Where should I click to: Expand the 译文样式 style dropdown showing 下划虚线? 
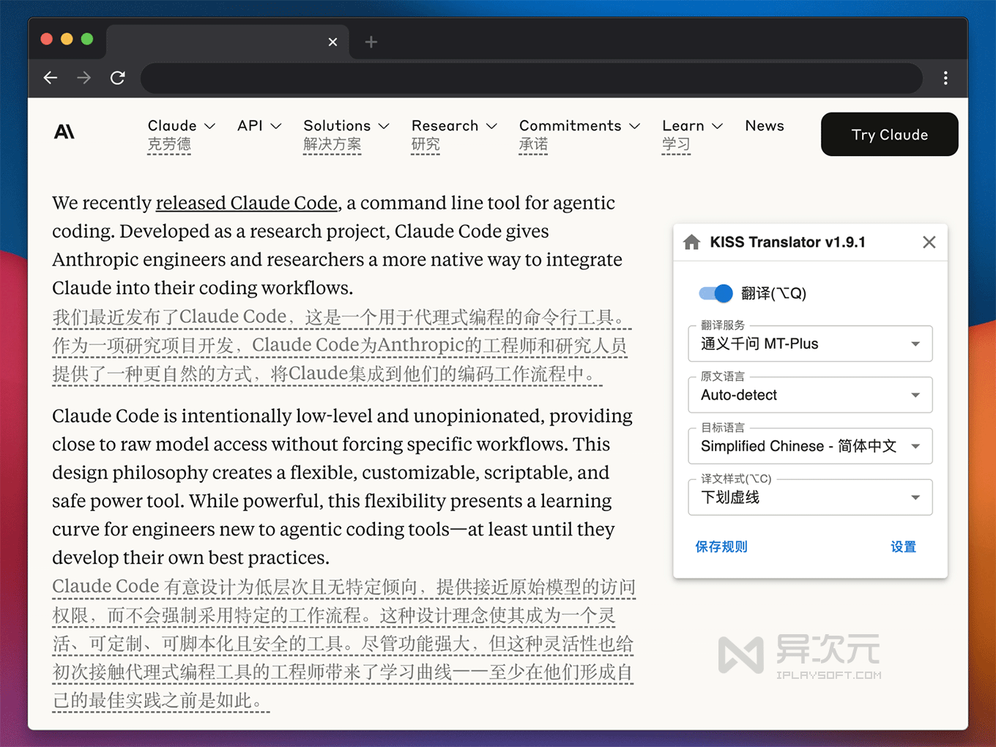tap(809, 497)
